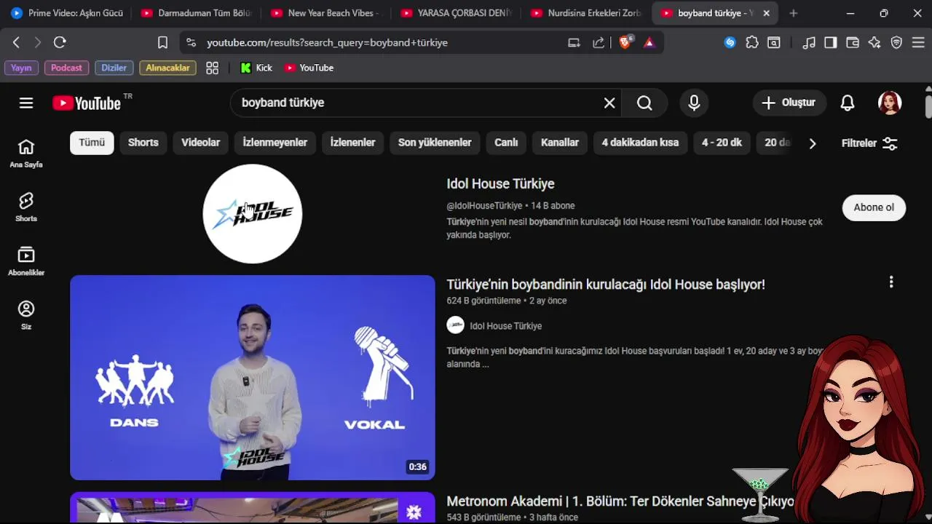Open the Brave Leo AI sparkle icon
The width and height of the screenshot is (932, 524).
tap(874, 43)
